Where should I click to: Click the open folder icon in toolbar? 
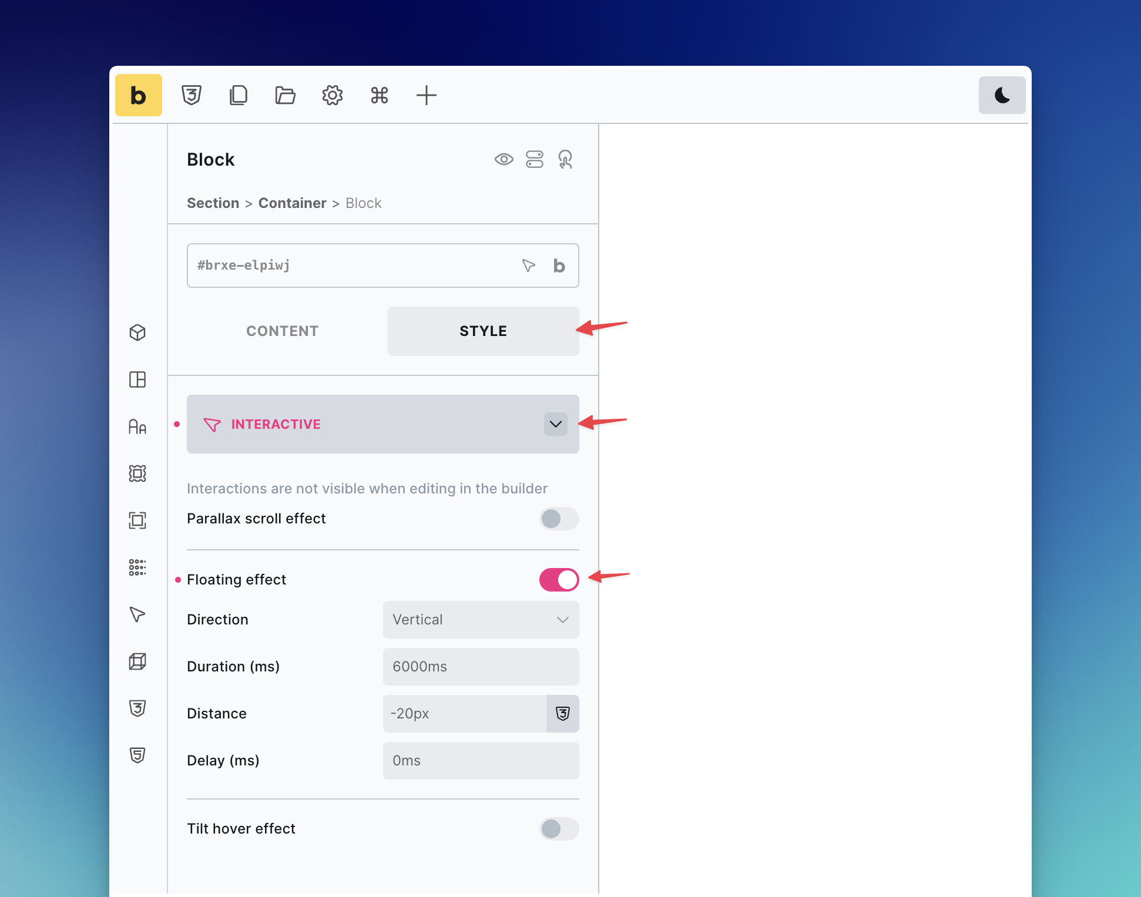285,95
